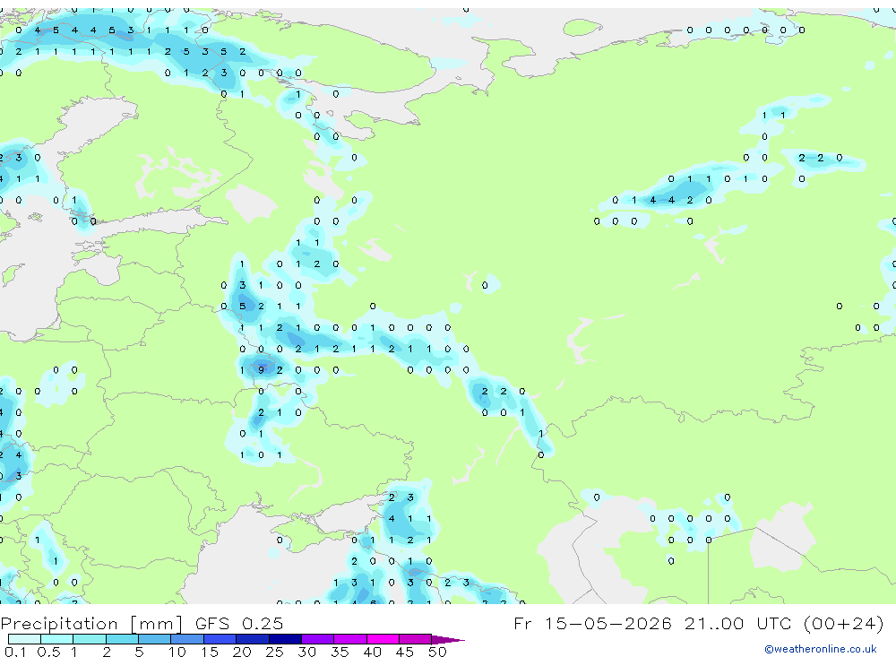This screenshot has height=657, width=896.
Task: Pick the 20–25 mm dark blue swatch
Action: (252, 639)
